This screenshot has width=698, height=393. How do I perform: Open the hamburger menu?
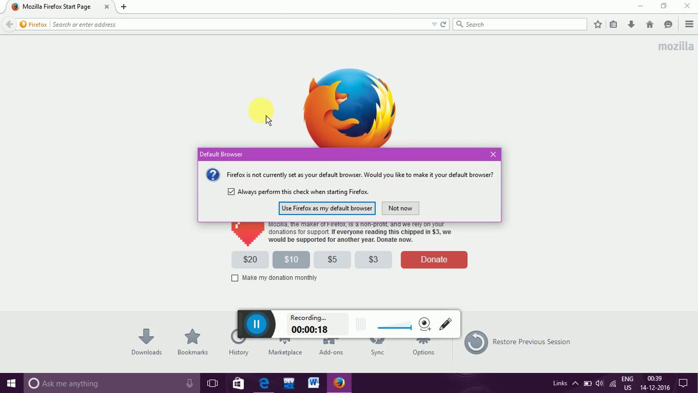(689, 24)
